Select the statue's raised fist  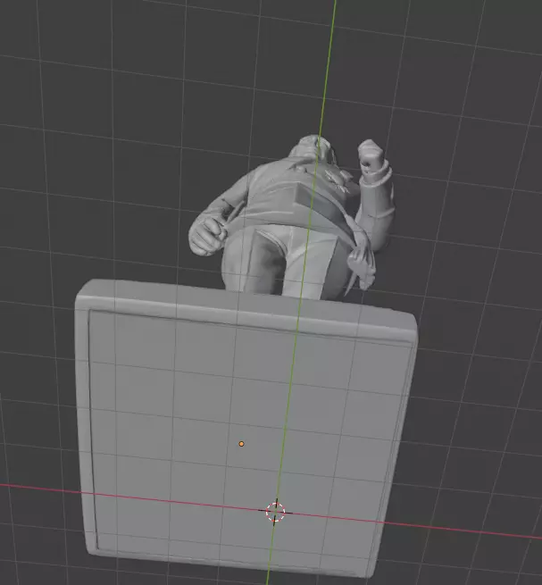click(371, 156)
